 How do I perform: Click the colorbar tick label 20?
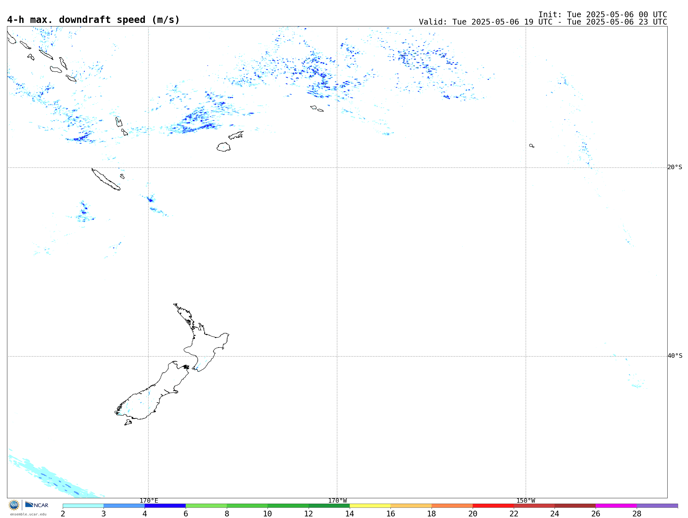pos(473,514)
